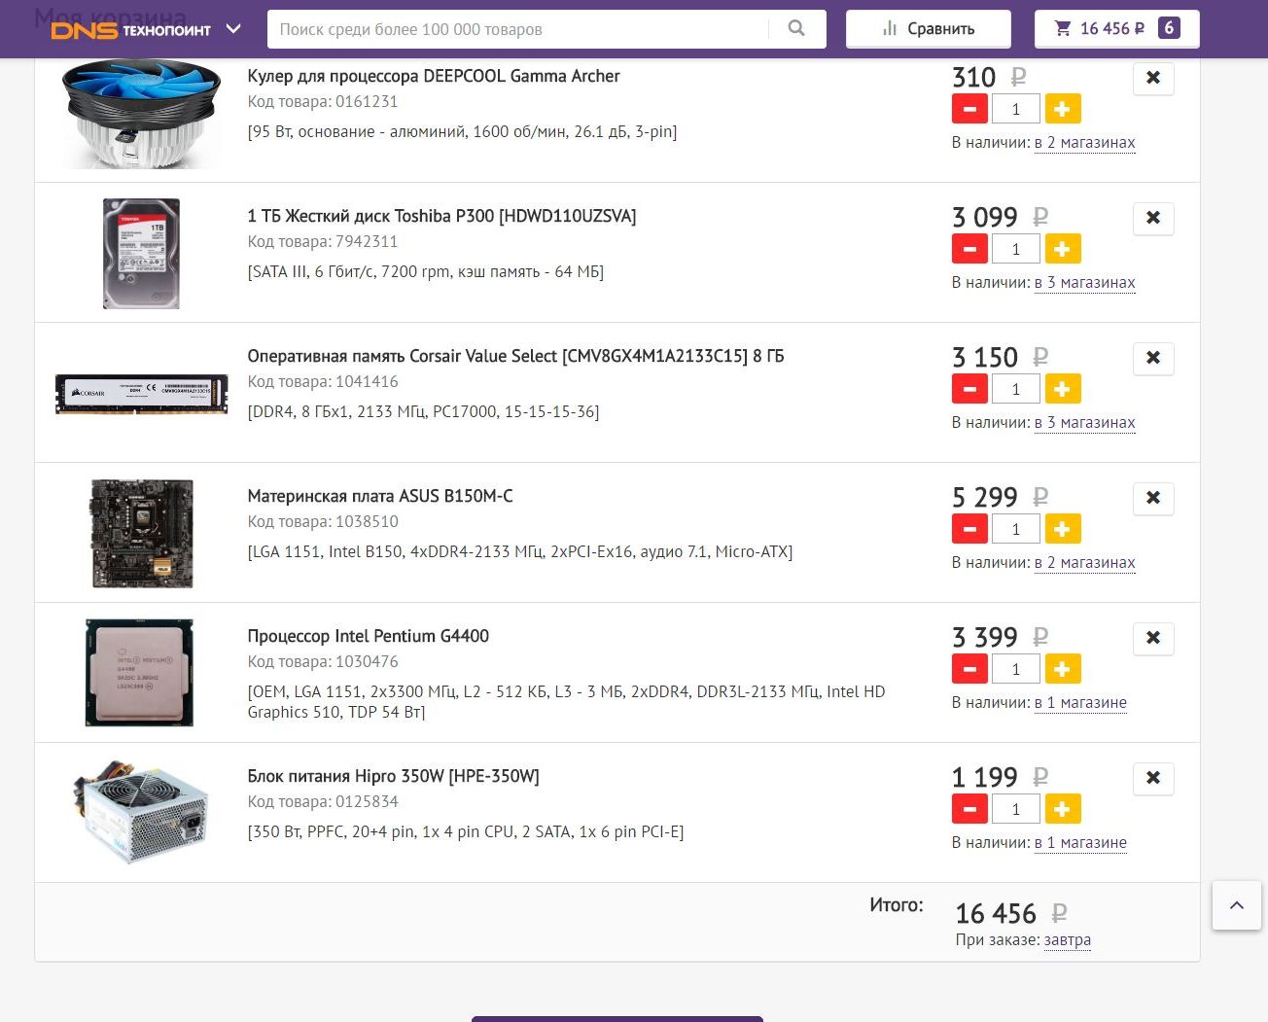View Toshiba P300 hard drive thumbnail
The image size is (1268, 1022).
click(142, 254)
